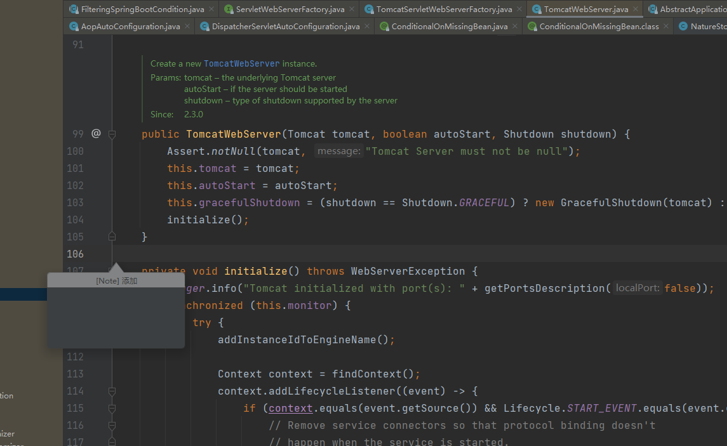Select the TomcatServletWebServerFactory.java tab
Viewport: 727px width, 446px height.
pyautogui.click(x=444, y=10)
